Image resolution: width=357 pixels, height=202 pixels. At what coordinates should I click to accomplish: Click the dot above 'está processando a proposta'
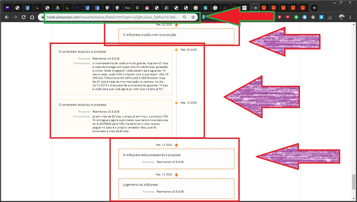(x=176, y=145)
